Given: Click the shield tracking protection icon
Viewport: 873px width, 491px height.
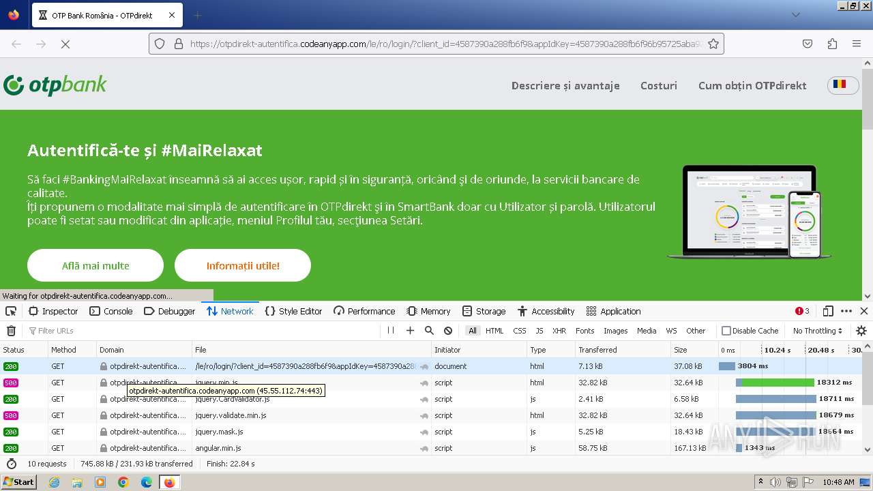Looking at the screenshot, I should (x=160, y=44).
